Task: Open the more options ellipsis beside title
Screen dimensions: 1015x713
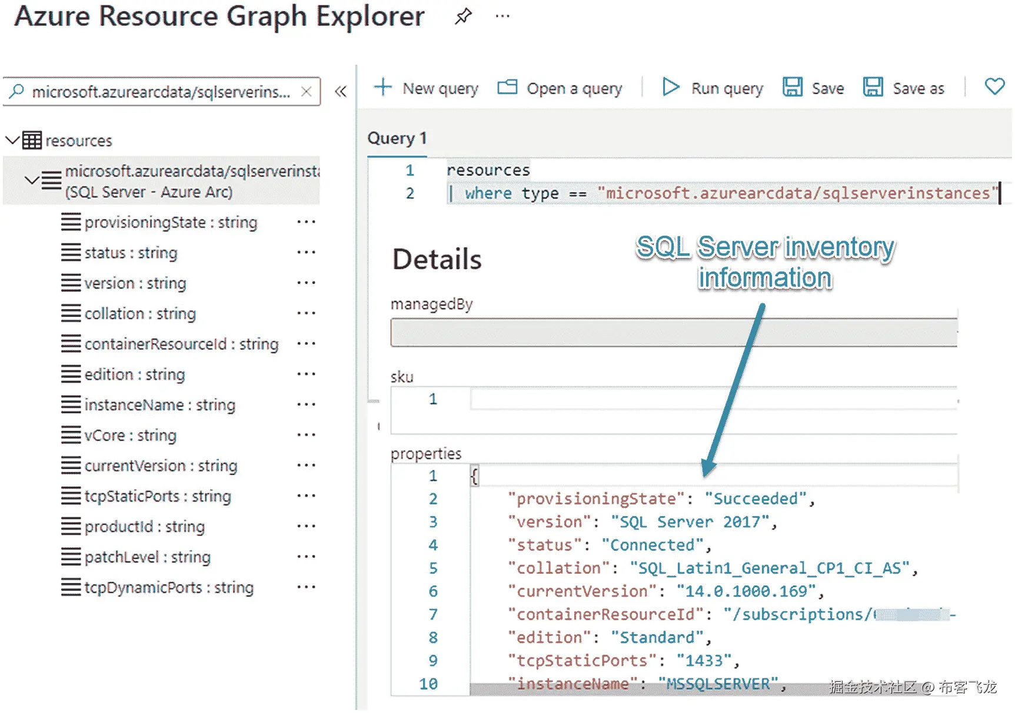Action: pyautogui.click(x=502, y=16)
